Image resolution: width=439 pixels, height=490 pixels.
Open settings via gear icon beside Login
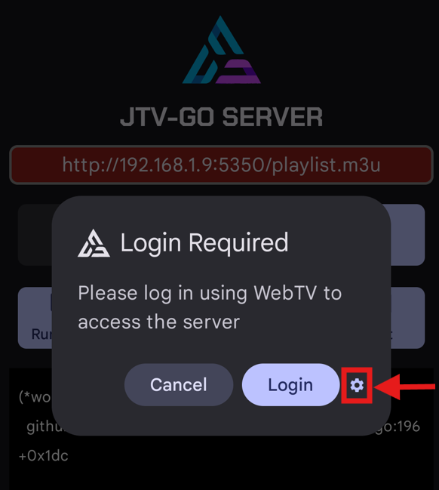357,385
